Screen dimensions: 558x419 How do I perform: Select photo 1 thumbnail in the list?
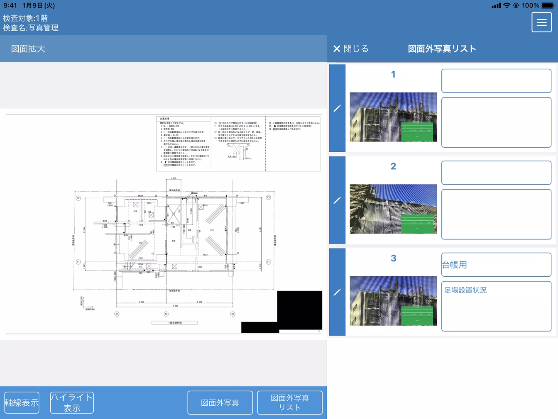393,117
